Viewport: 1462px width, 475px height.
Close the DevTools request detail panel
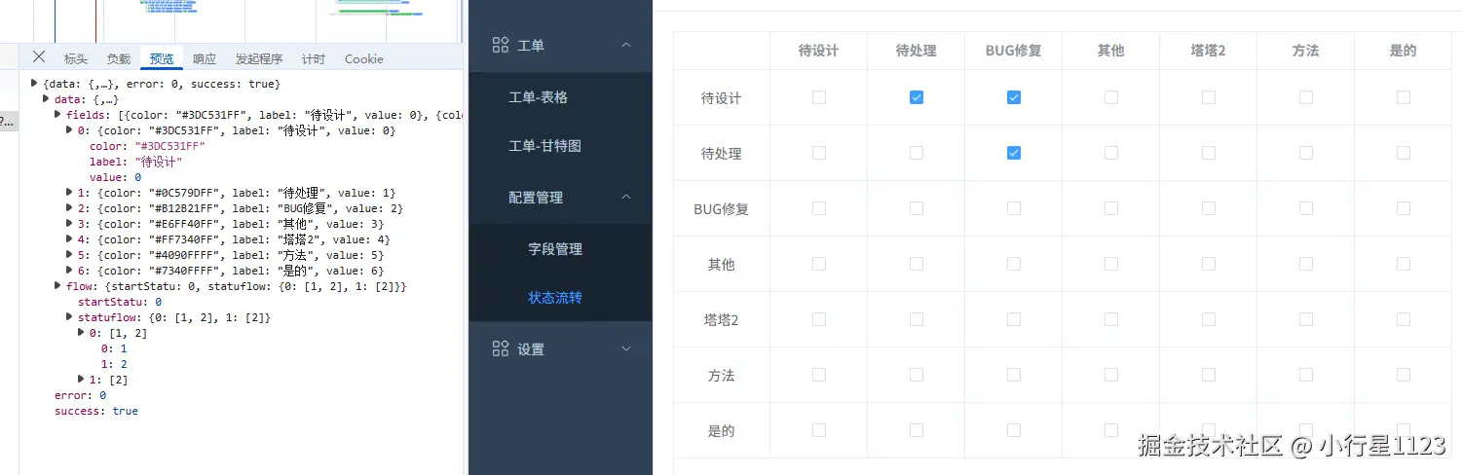pyautogui.click(x=39, y=57)
